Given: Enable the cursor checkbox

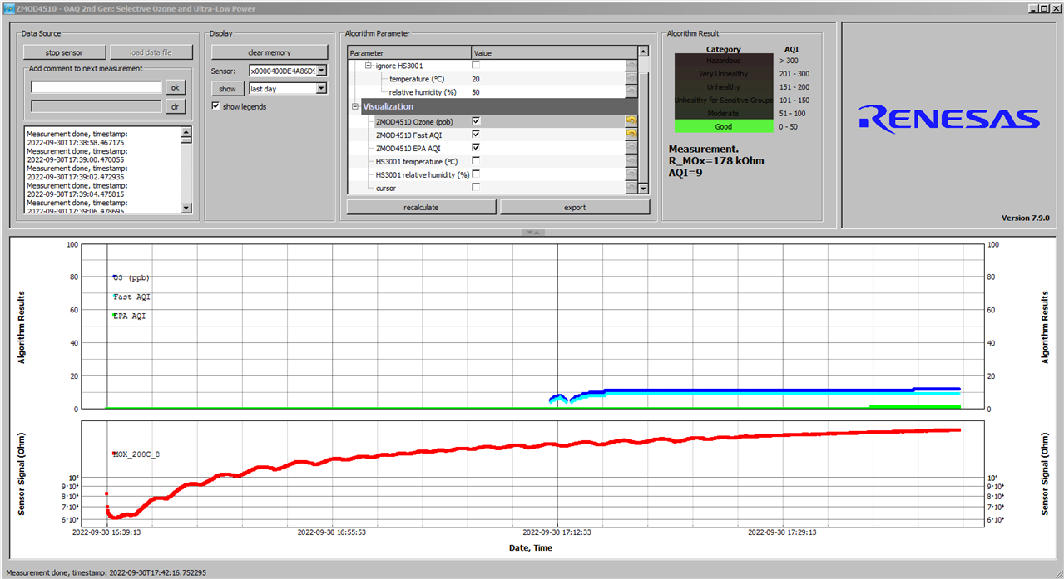Looking at the screenshot, I should click(x=476, y=188).
